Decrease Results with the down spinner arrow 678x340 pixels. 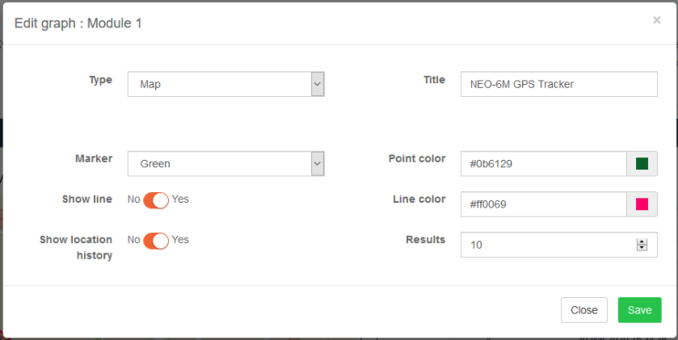pos(642,248)
